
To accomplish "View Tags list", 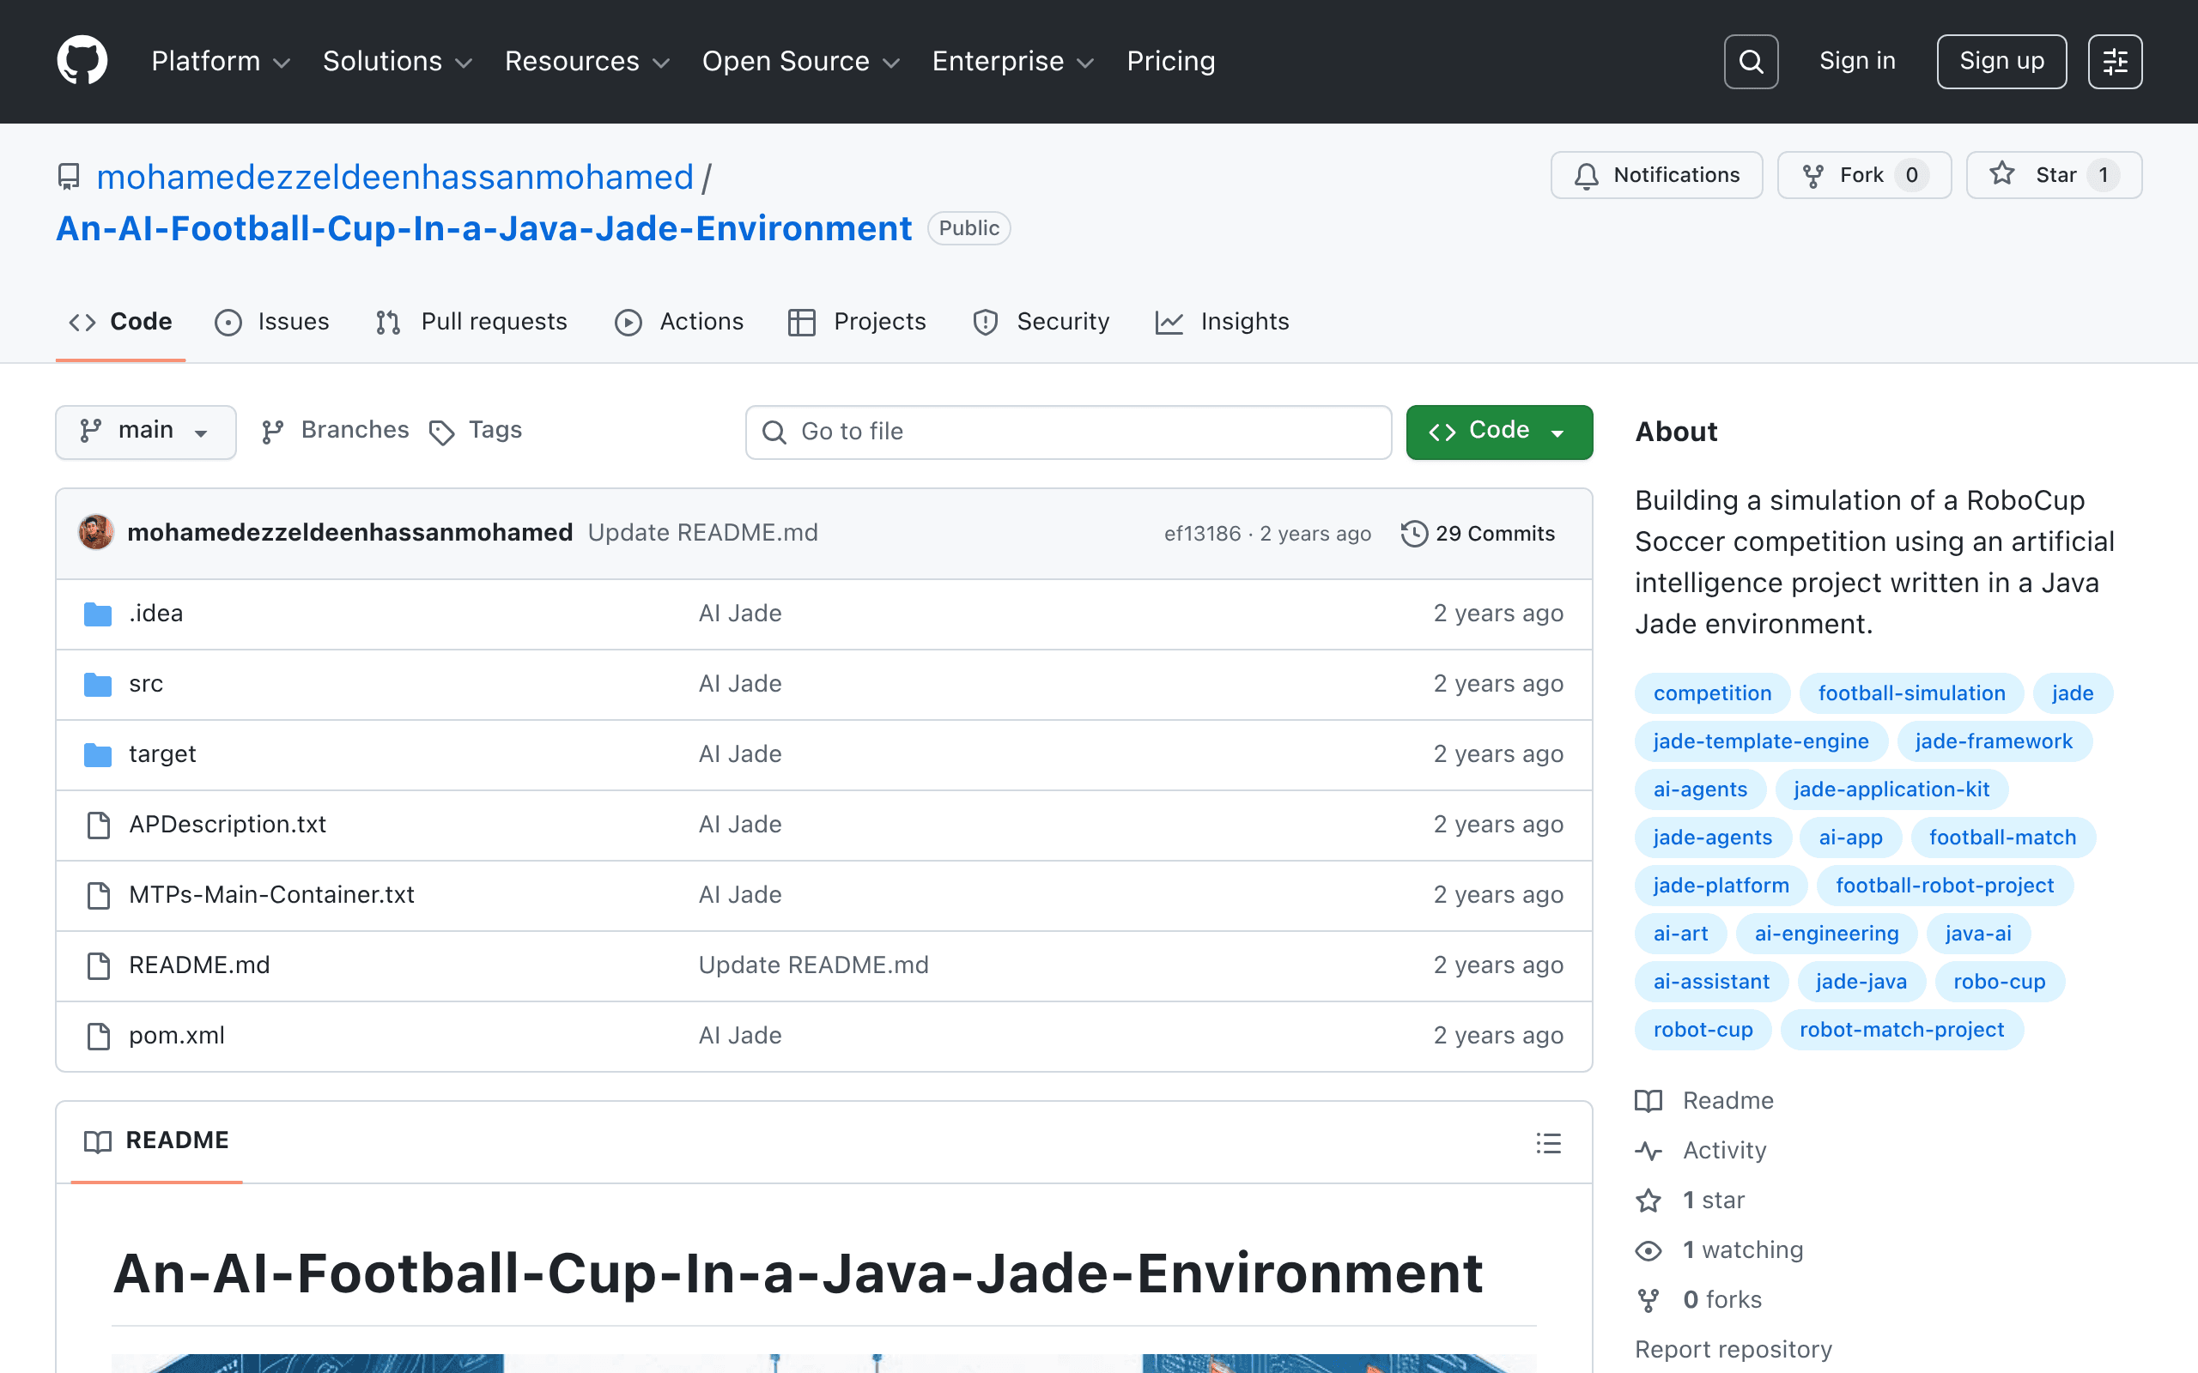I will [476, 431].
